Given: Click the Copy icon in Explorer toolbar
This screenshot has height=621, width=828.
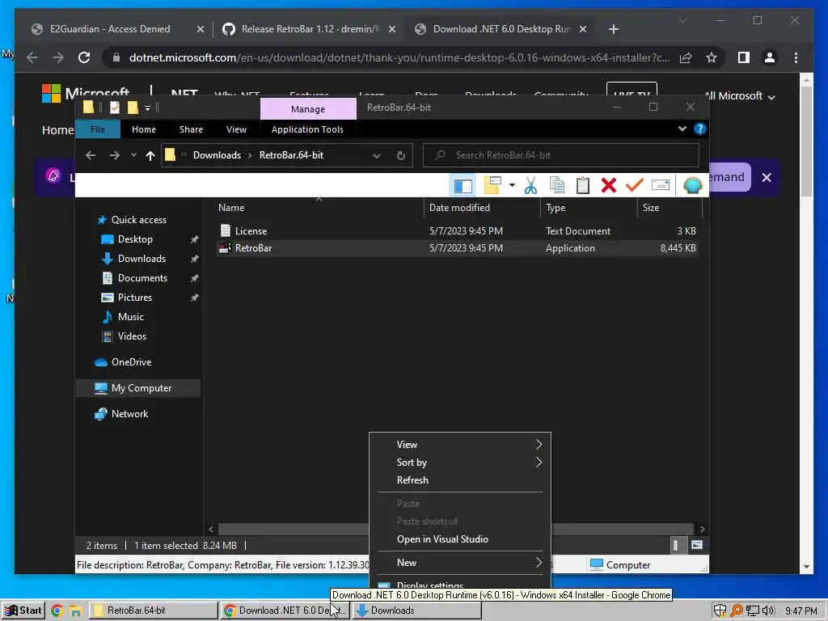Looking at the screenshot, I should point(556,185).
